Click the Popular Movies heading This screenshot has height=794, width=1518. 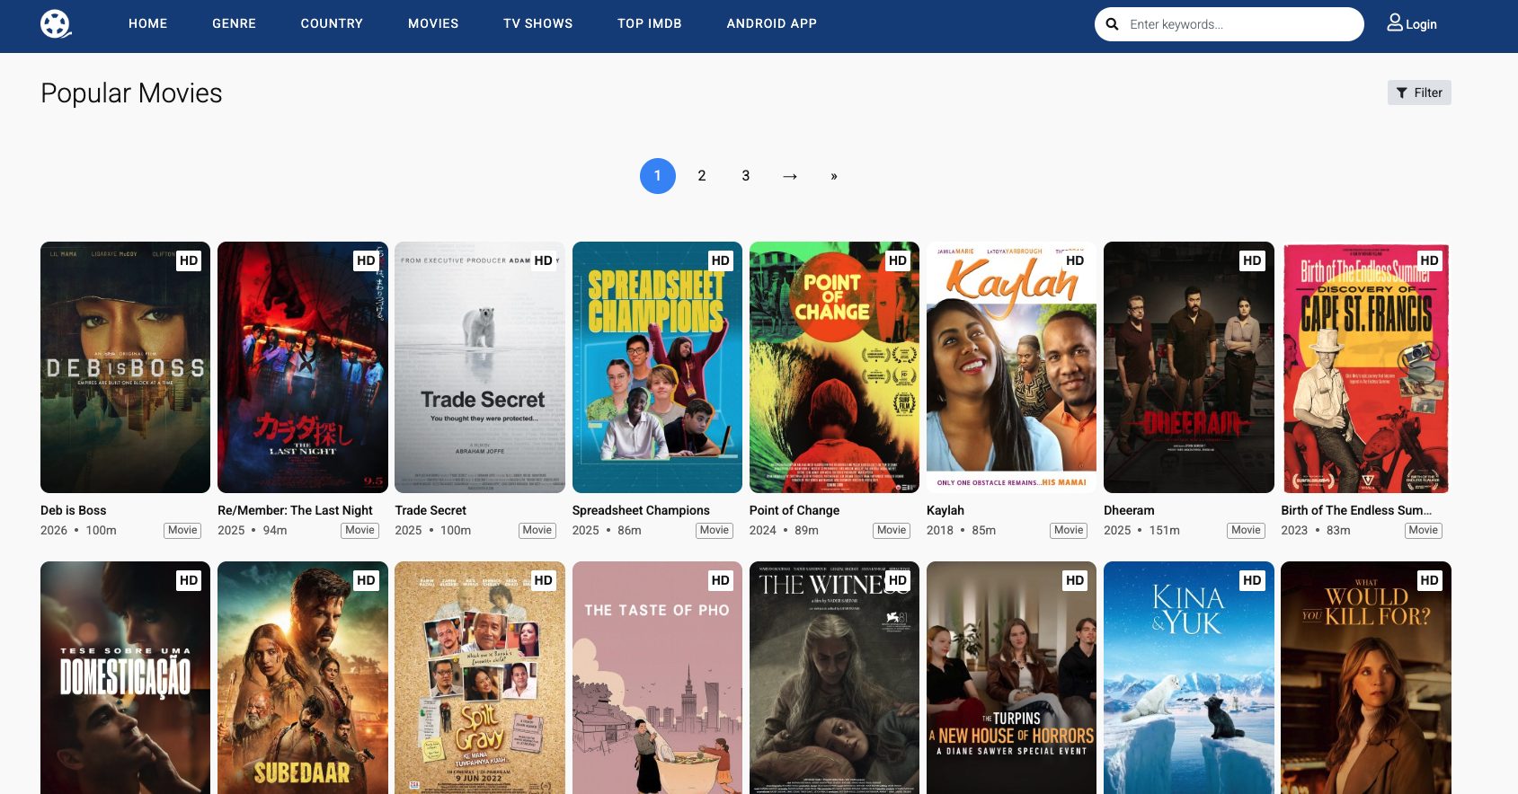tap(131, 93)
